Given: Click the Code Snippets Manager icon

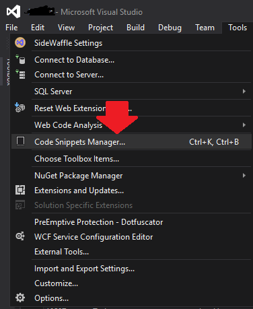Looking at the screenshot, I should 20,141.
